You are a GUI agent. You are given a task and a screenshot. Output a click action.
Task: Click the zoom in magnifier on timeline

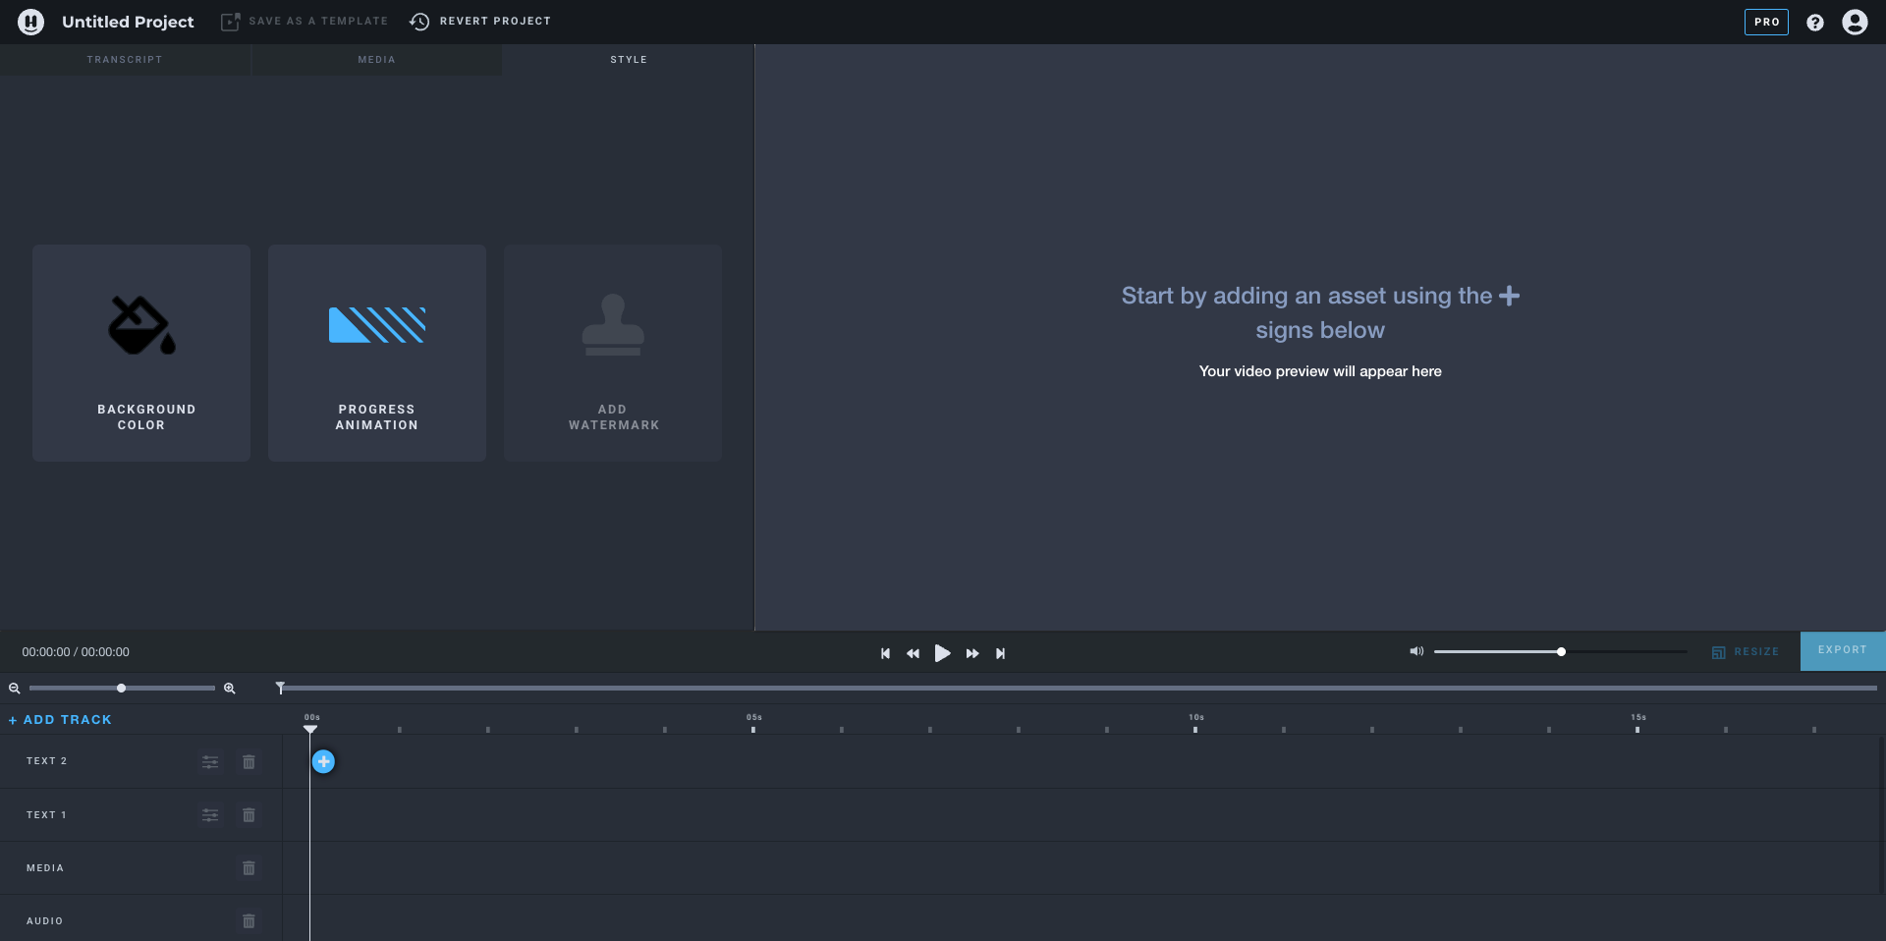230,689
